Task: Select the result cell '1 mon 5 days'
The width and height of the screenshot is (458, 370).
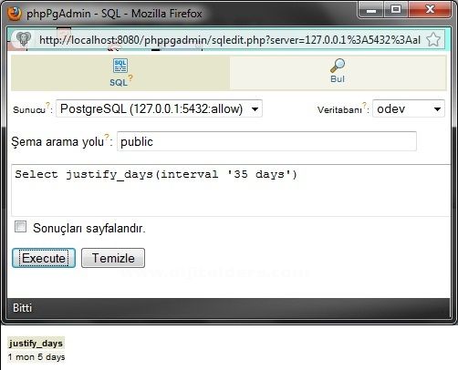Action: [x=36, y=357]
